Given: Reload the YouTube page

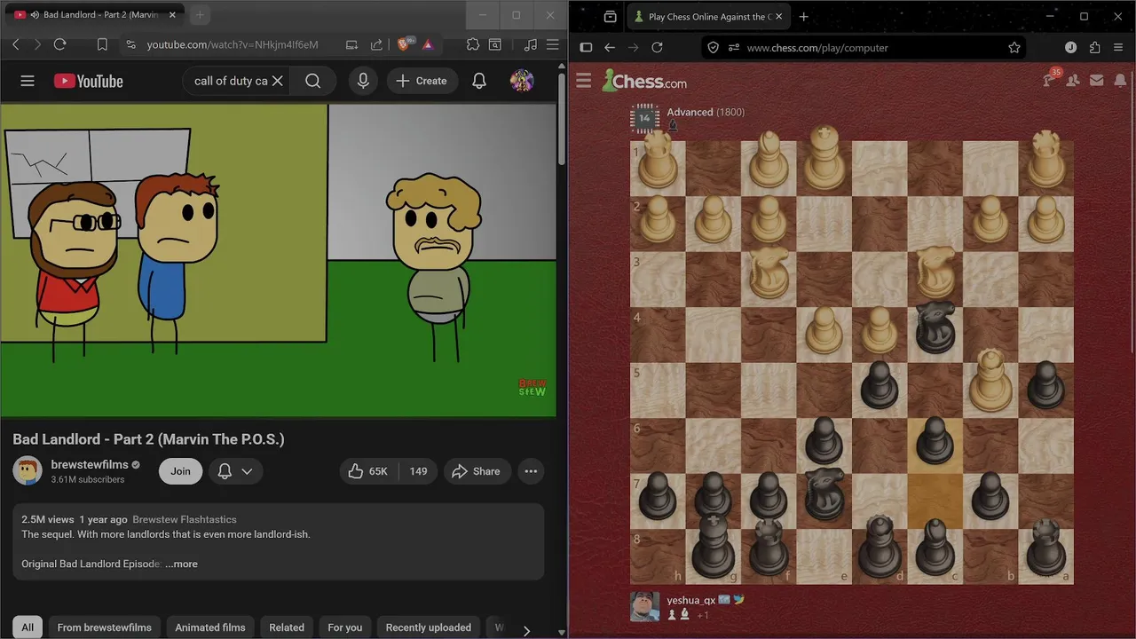Looking at the screenshot, I should pos(59,44).
